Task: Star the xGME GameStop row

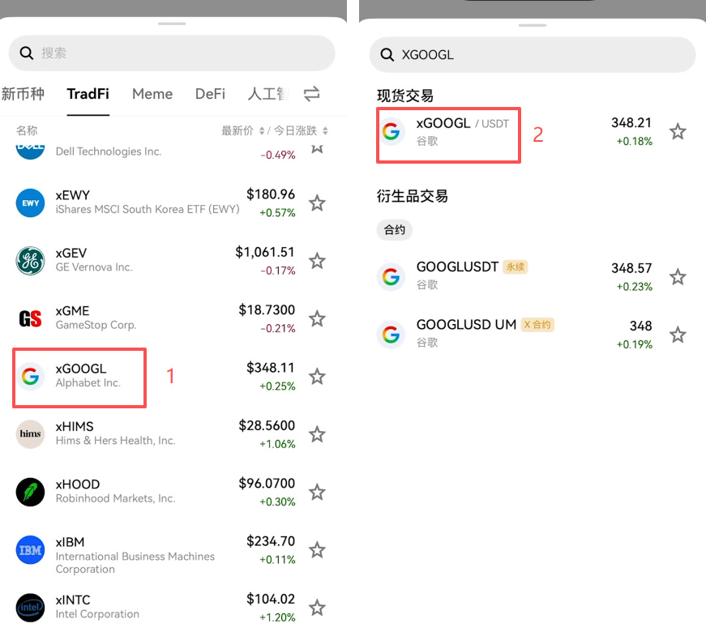Action: [x=317, y=318]
